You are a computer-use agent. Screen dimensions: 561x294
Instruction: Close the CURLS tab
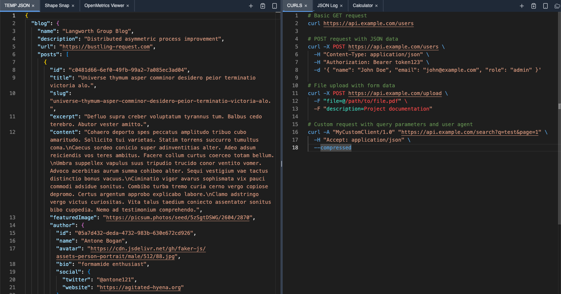(306, 6)
